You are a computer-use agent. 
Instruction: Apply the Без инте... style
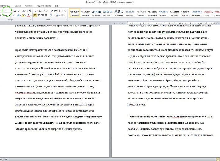[x=85, y=13]
